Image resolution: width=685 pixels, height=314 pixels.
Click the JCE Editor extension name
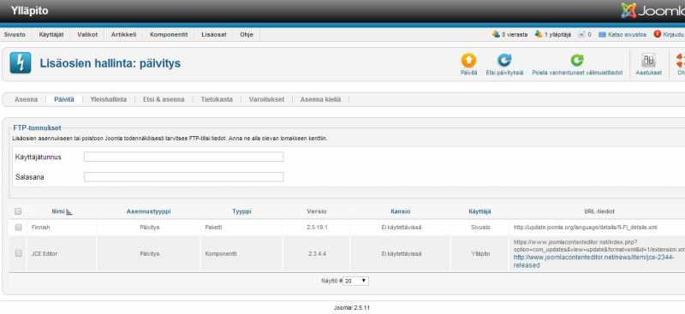tap(45, 253)
